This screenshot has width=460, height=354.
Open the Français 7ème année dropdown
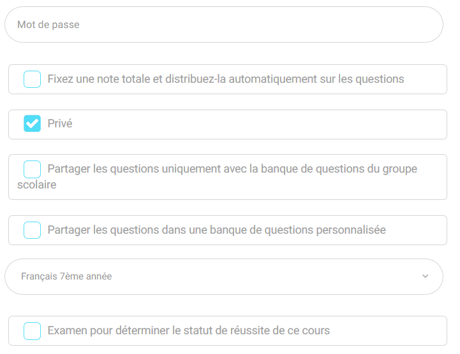223,276
